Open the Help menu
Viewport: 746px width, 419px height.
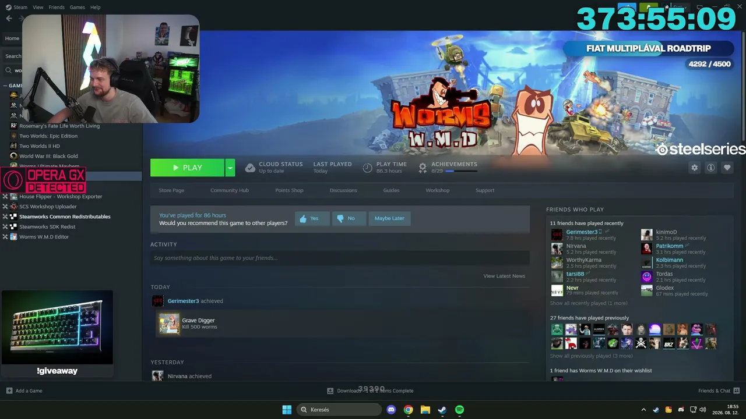(95, 7)
